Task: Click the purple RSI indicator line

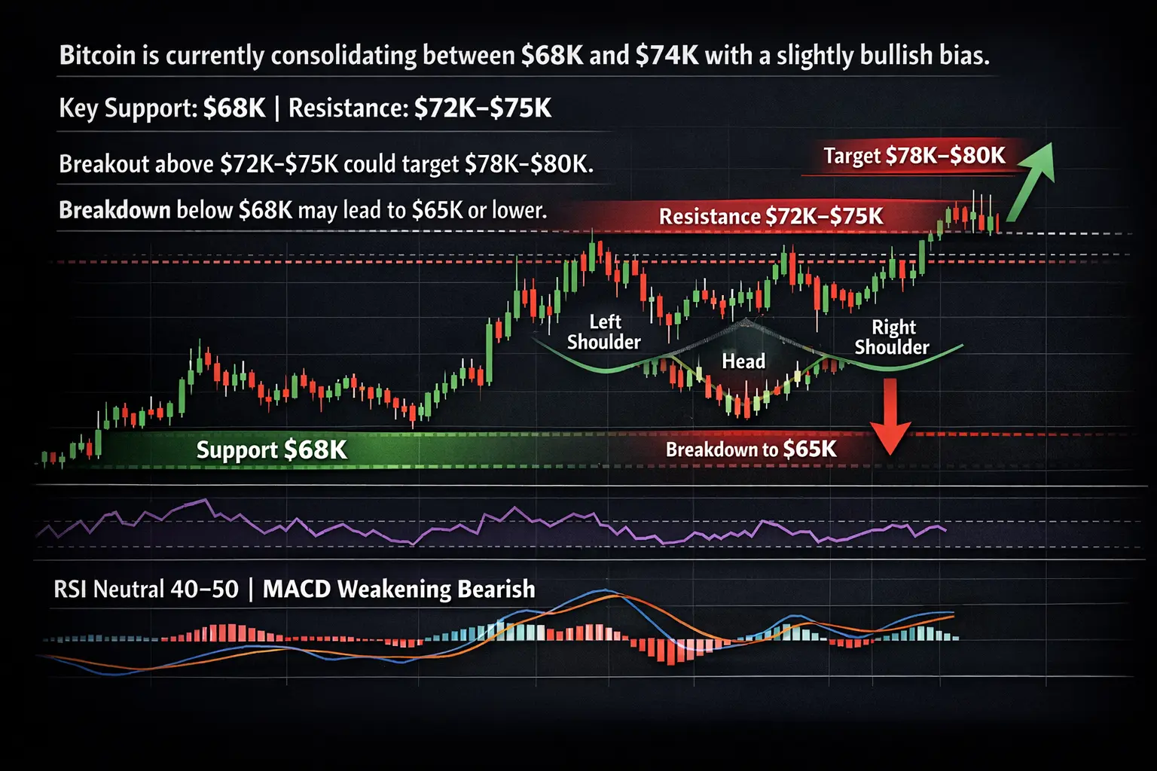Action: [x=491, y=521]
